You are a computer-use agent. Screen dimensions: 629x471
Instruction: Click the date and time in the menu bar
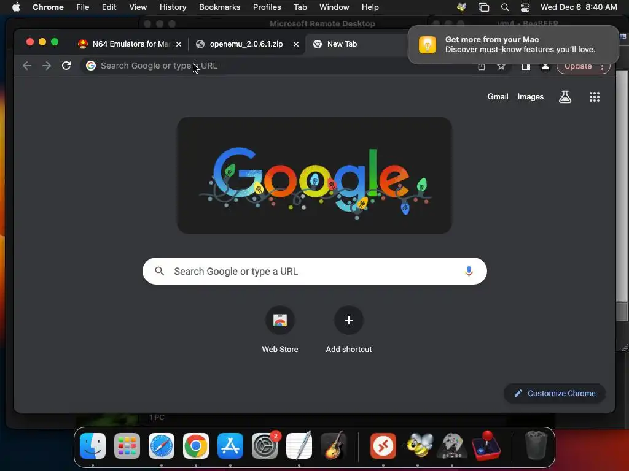click(x=579, y=7)
